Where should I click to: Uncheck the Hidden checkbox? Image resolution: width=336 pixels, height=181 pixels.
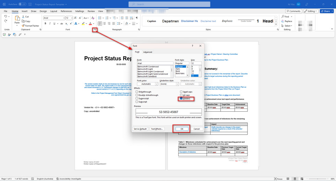coord(181,99)
